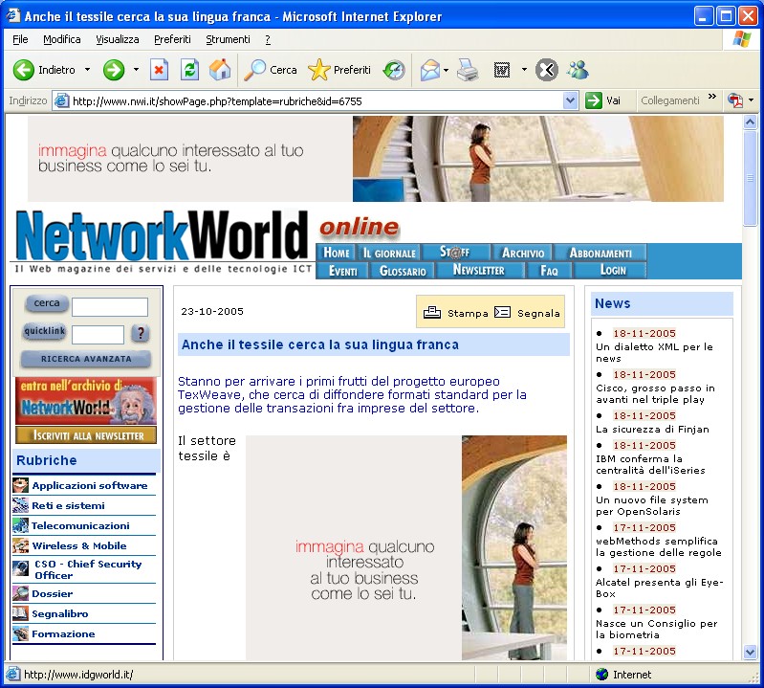Open the Visualizza menu
Image resolution: width=764 pixels, height=688 pixels.
click(x=117, y=39)
